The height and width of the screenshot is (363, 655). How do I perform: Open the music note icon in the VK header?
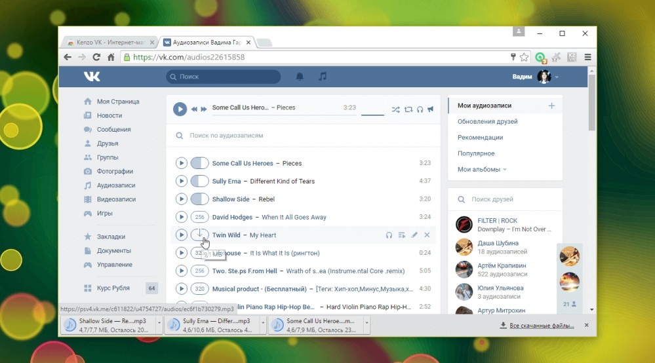(x=323, y=77)
